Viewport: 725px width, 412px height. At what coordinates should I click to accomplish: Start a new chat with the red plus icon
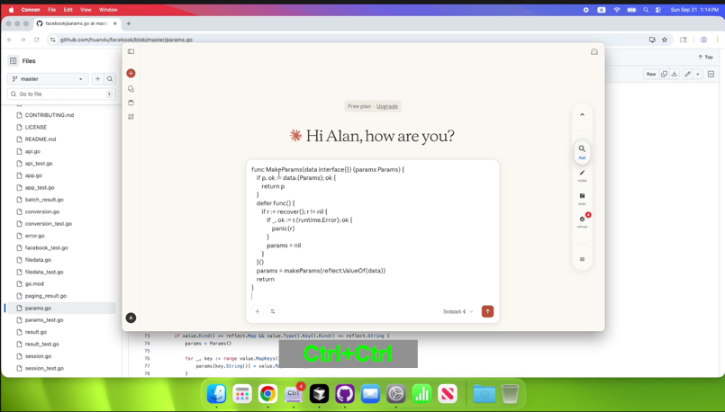(131, 73)
